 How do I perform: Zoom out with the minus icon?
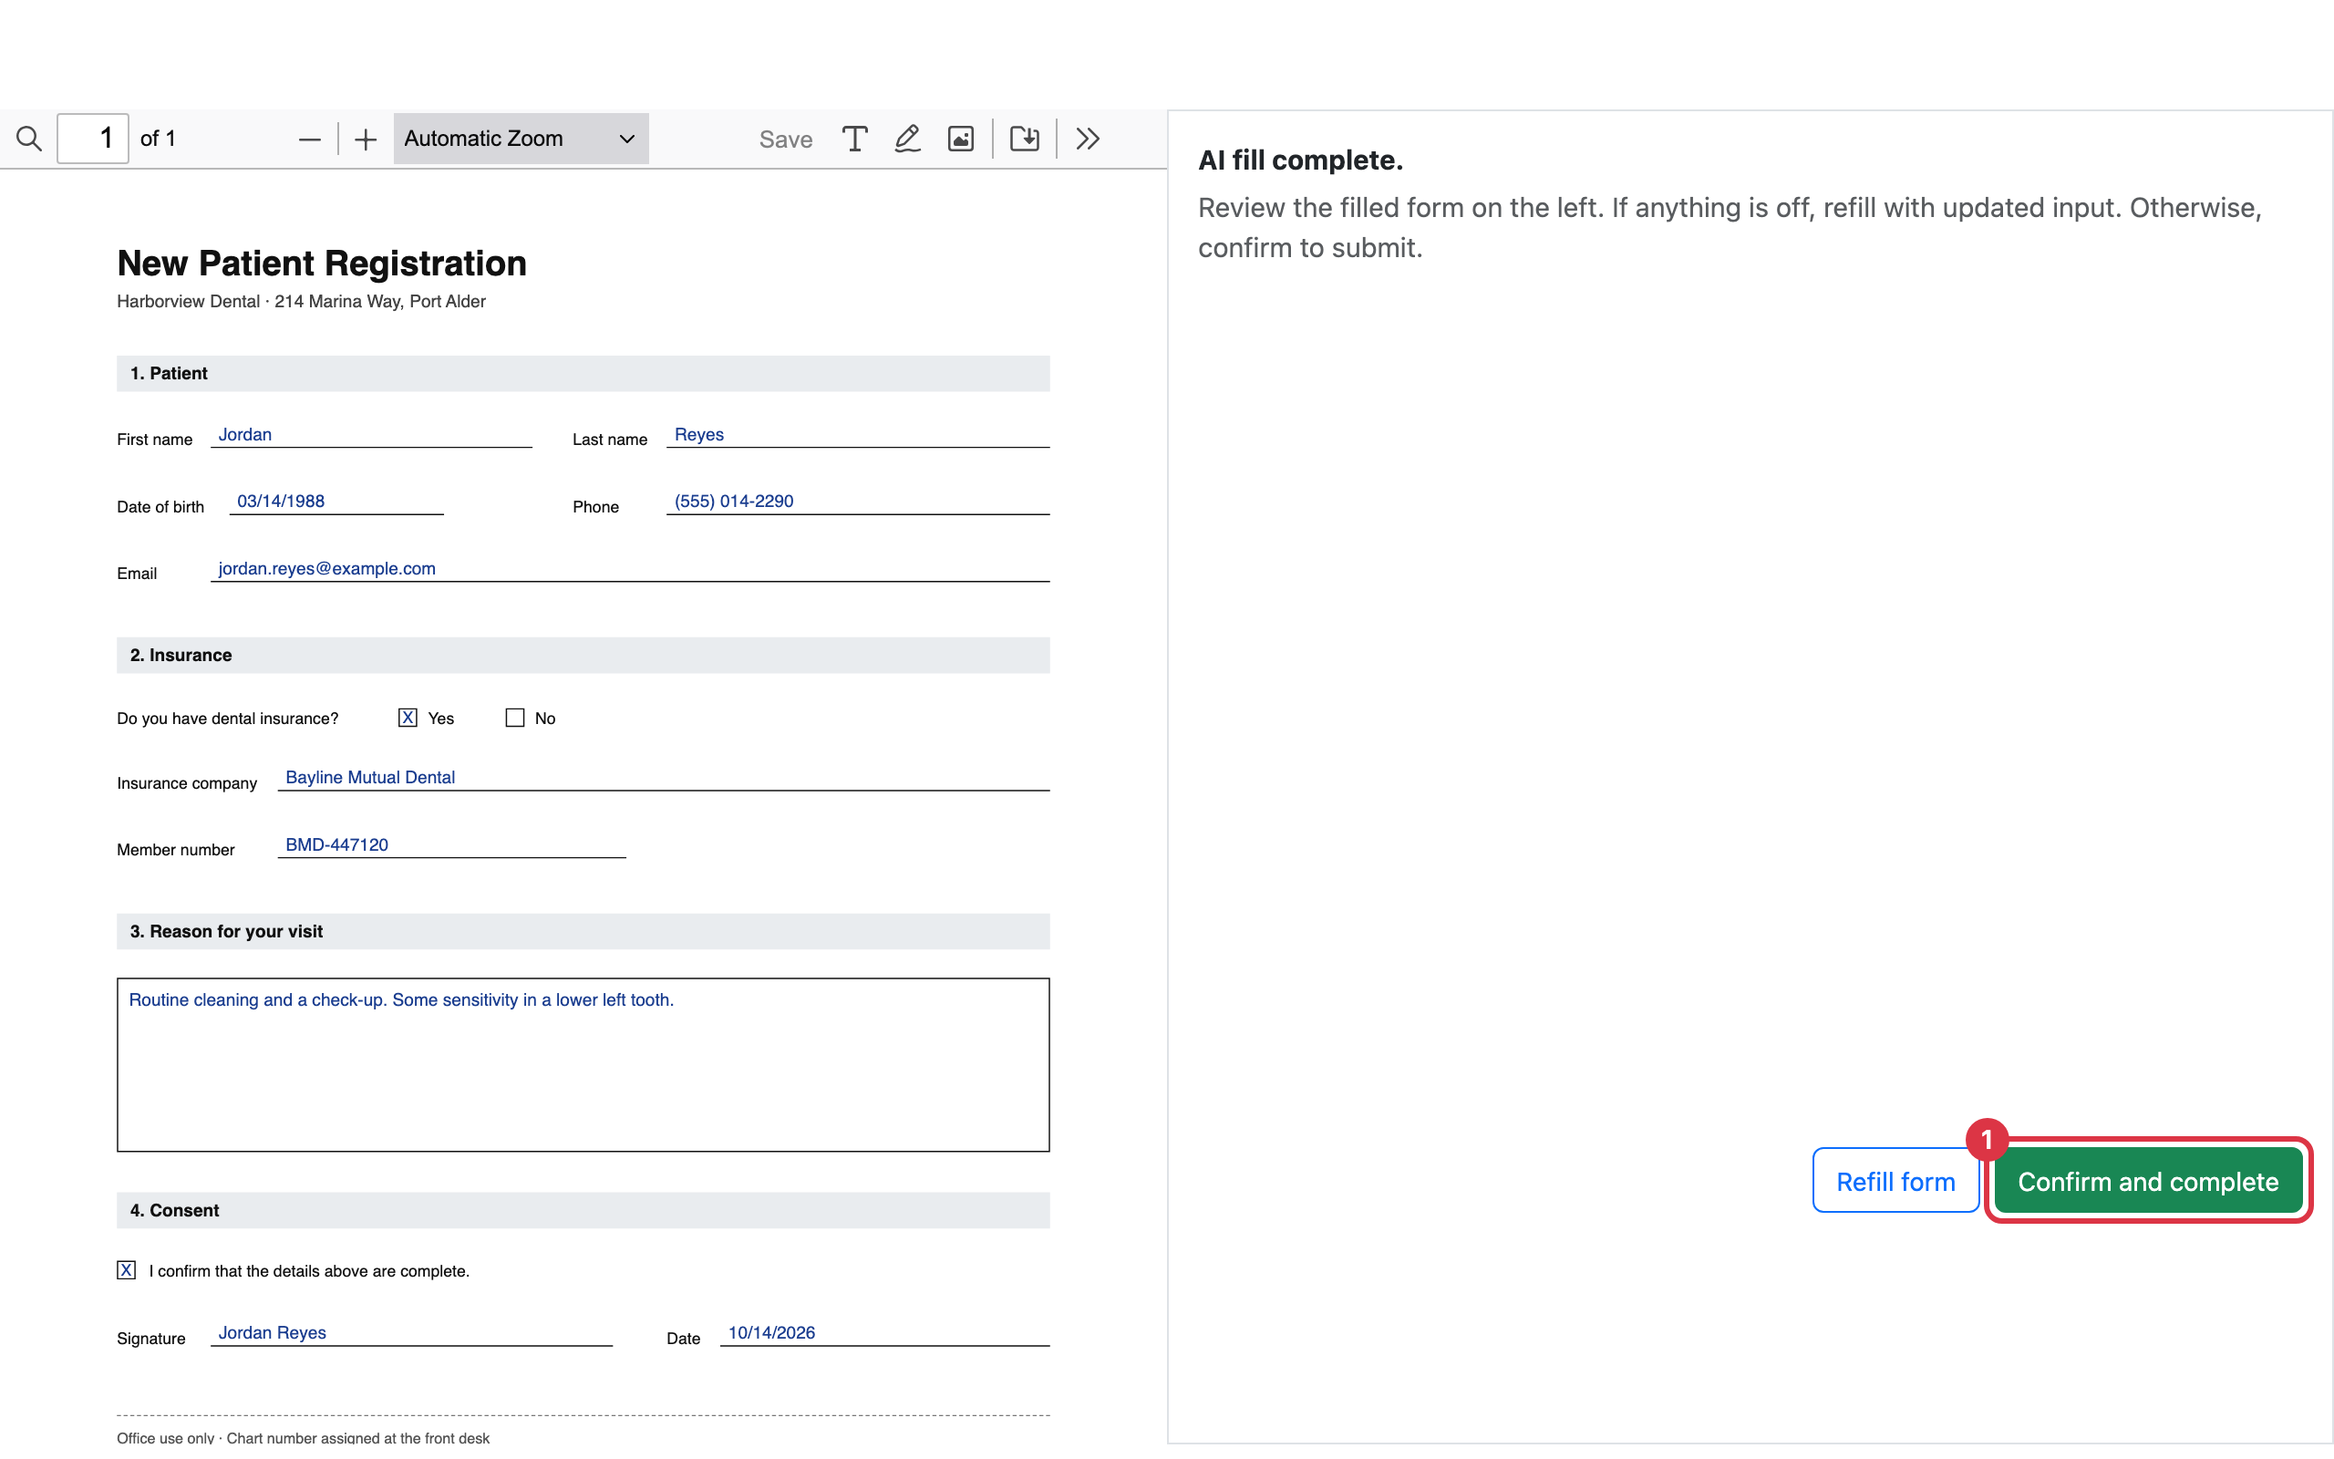(x=310, y=139)
